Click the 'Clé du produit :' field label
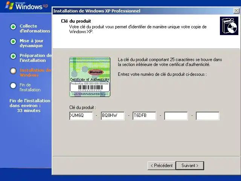Viewport: 241px width, 181px height. point(82,107)
